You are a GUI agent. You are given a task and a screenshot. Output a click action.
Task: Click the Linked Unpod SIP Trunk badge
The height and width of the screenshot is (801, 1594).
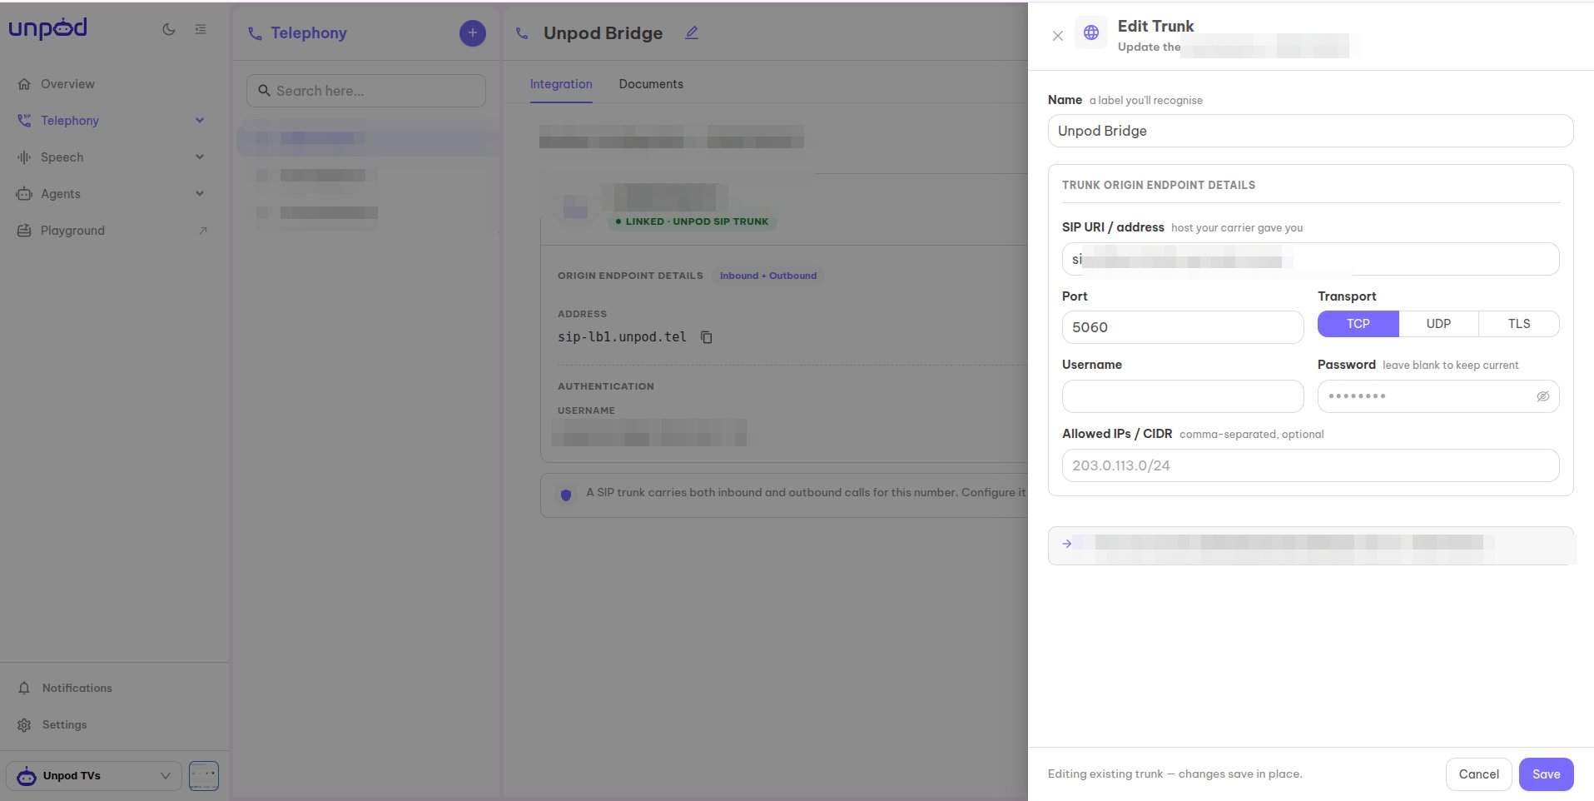pyautogui.click(x=692, y=221)
